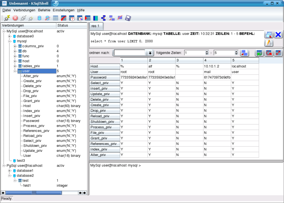Click the floppy disk save icon
Viewport: 284px width, 203px height.
pos(128,18)
